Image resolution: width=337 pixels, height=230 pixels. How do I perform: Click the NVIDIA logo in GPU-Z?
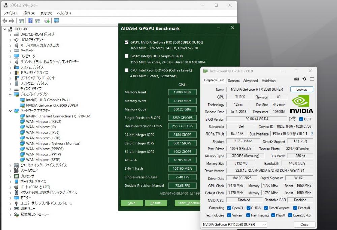(302, 104)
